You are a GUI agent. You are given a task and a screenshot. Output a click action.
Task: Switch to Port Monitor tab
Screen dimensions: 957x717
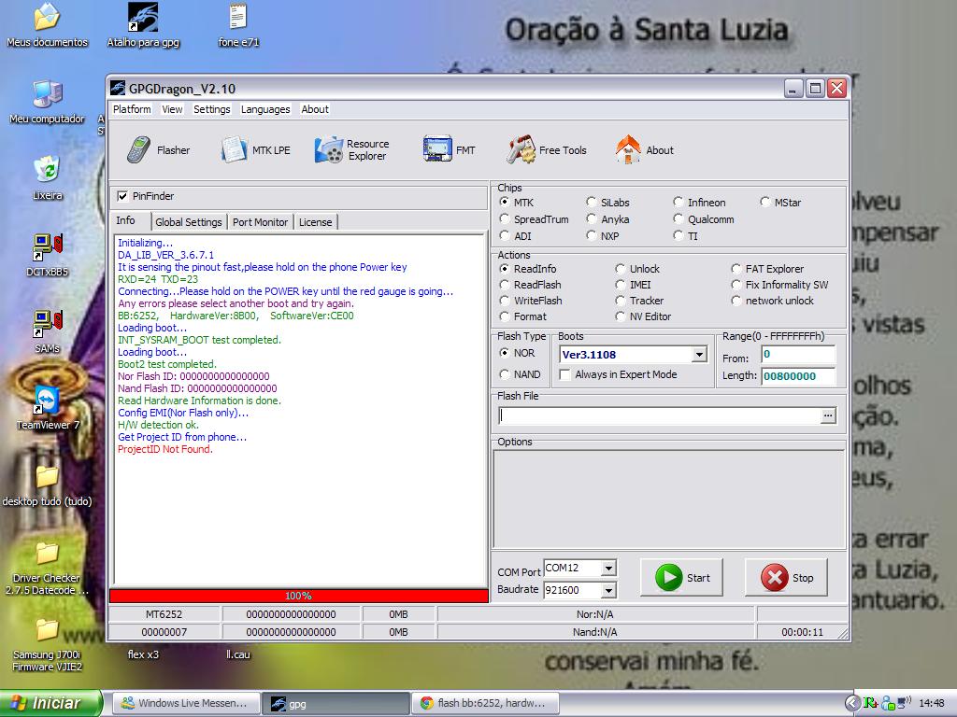260,222
